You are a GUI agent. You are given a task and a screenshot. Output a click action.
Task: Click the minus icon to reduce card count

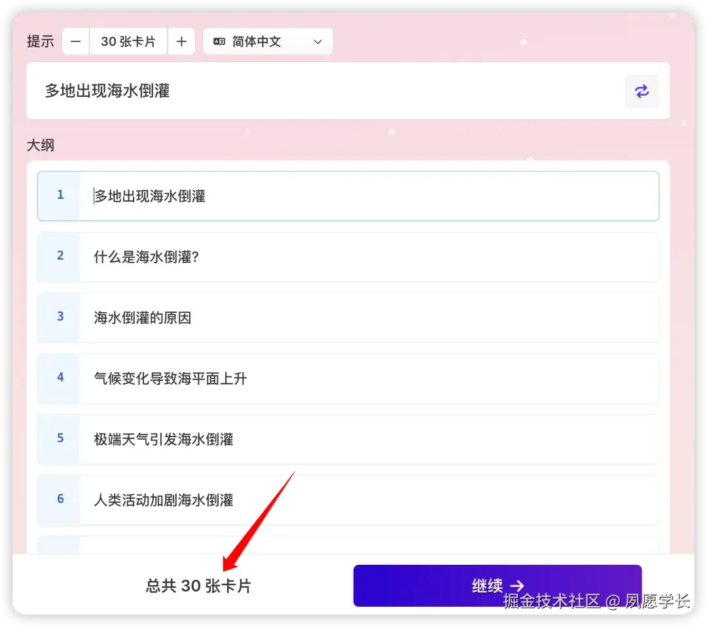tap(75, 41)
